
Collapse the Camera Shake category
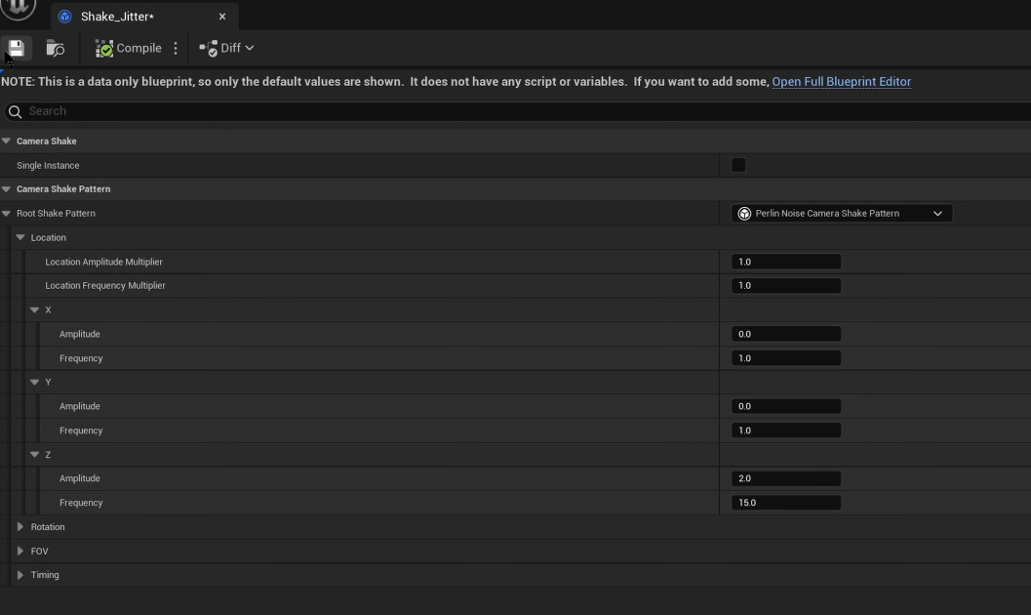[6, 141]
